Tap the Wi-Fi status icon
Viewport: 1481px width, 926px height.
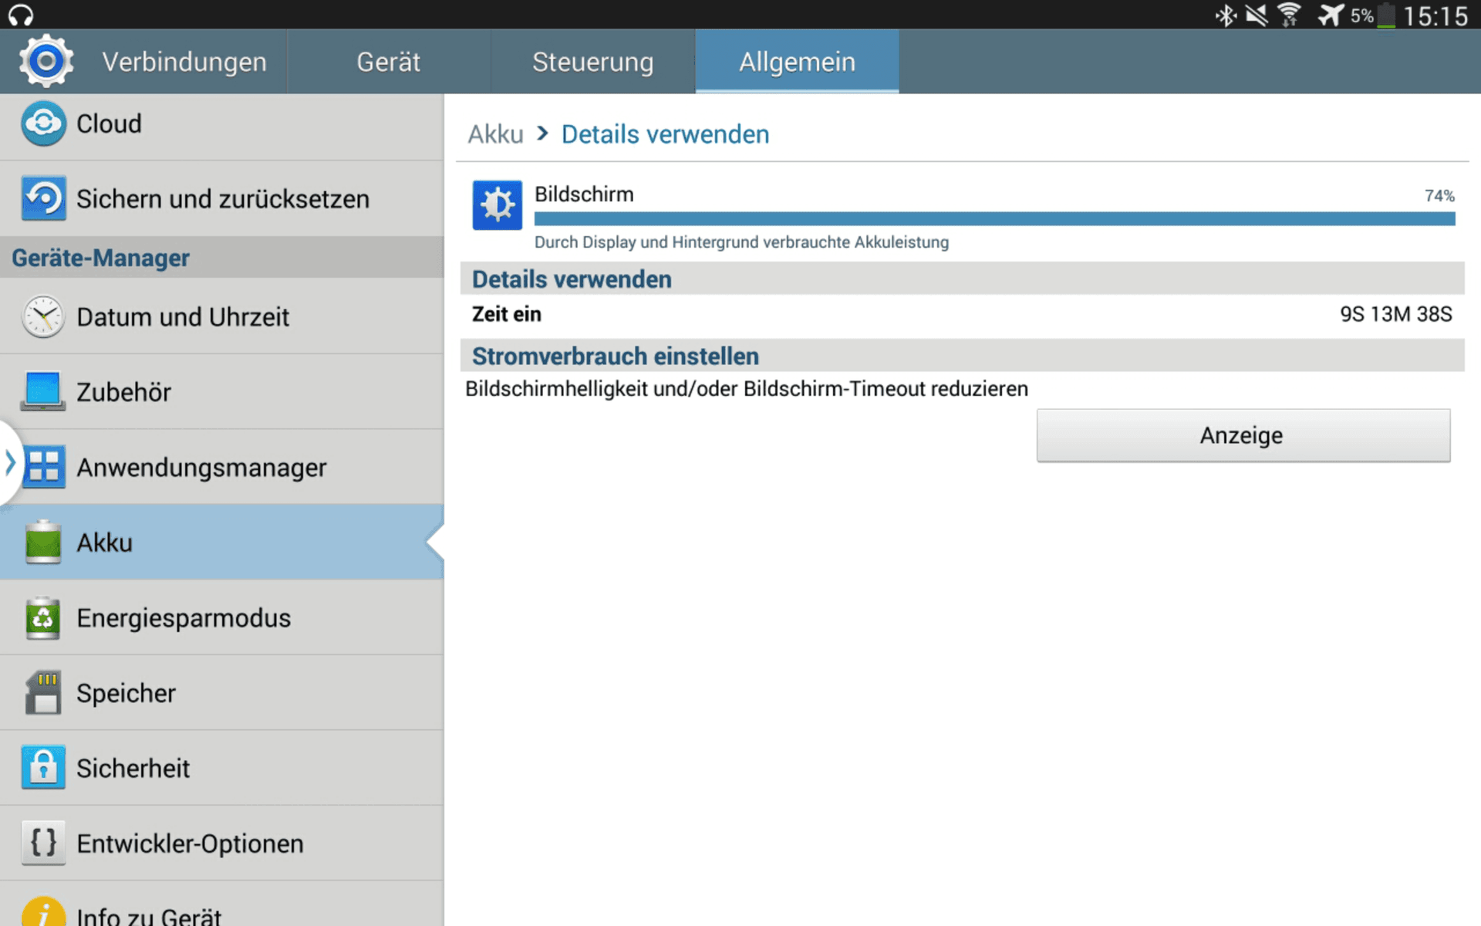point(1289,15)
